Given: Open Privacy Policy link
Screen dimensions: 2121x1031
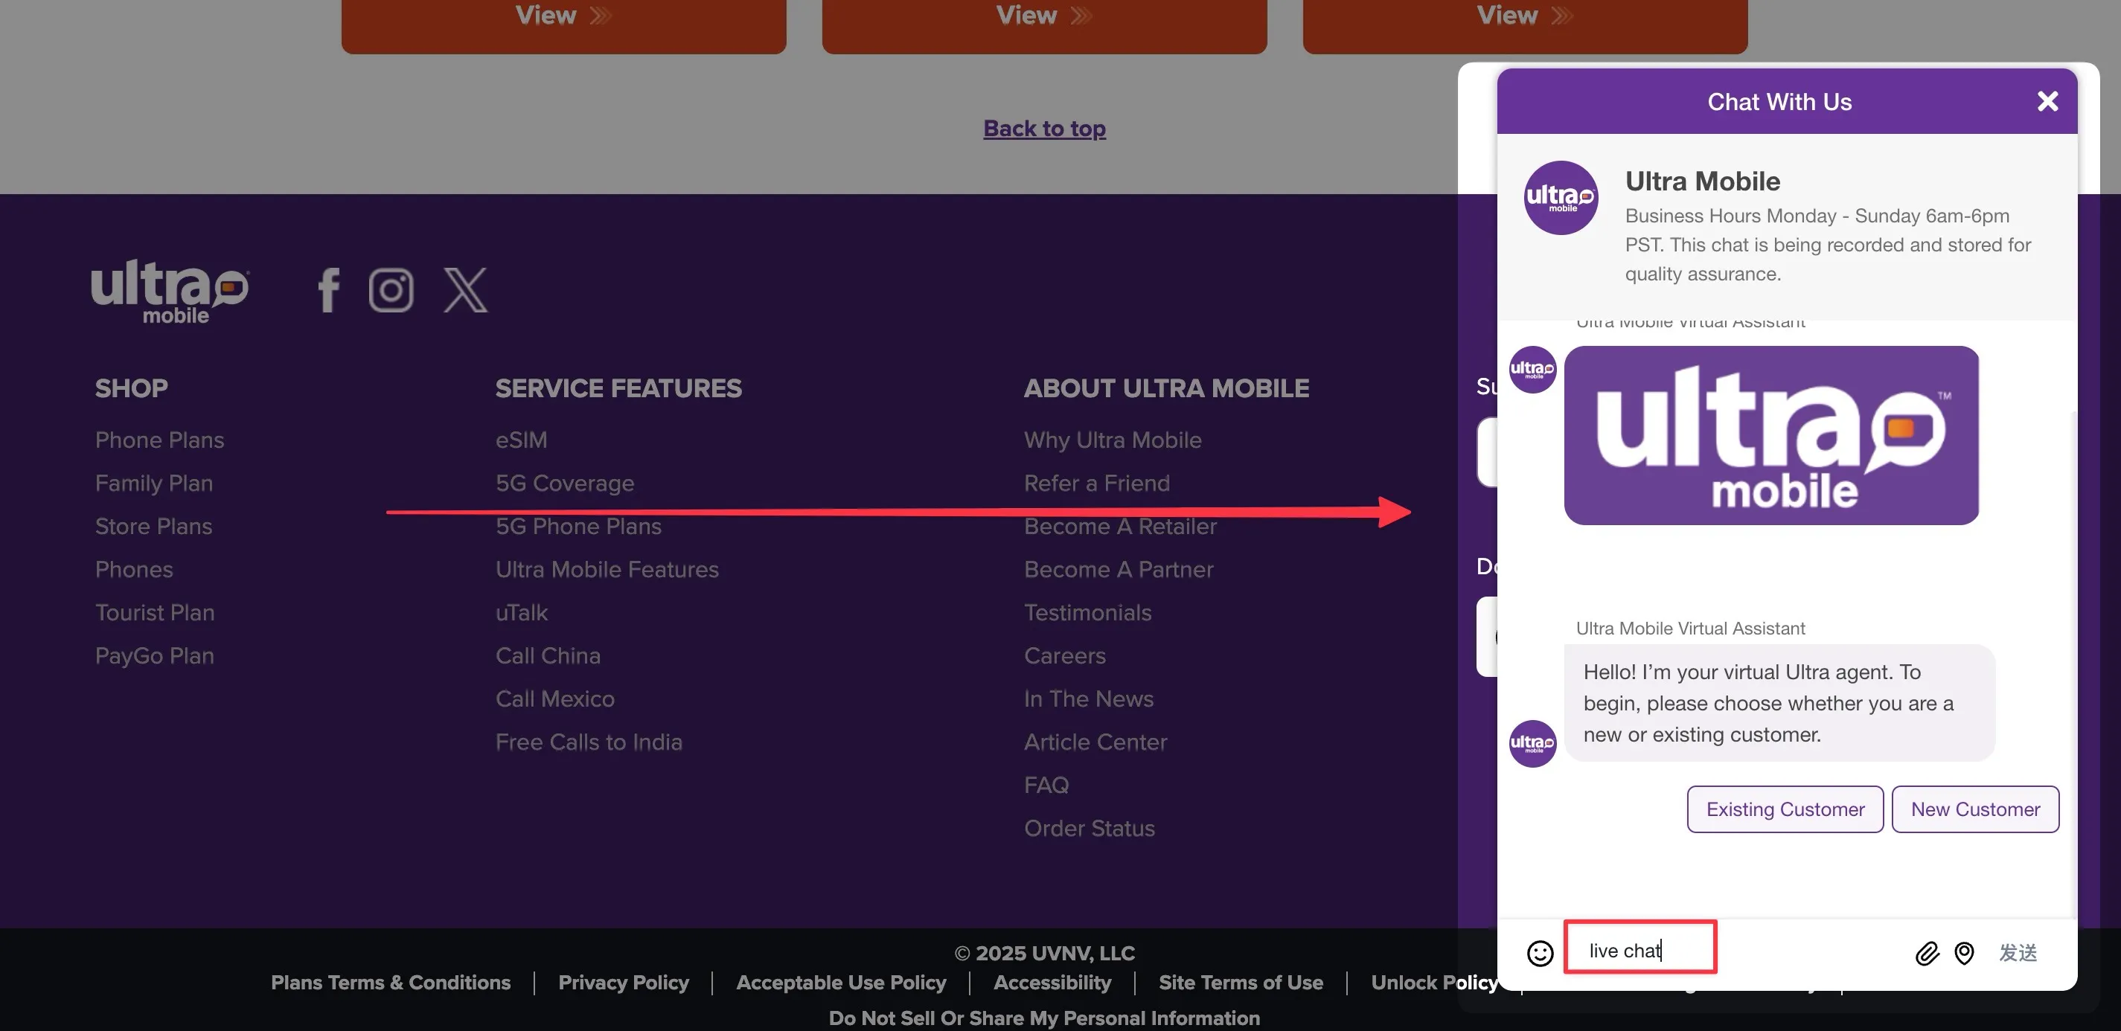Looking at the screenshot, I should (624, 983).
